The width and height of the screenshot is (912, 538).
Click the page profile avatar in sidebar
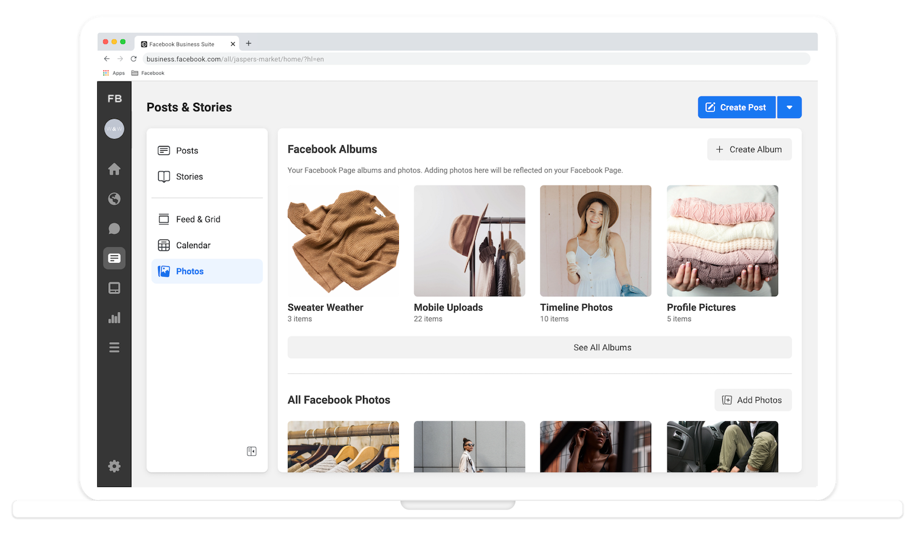114,129
